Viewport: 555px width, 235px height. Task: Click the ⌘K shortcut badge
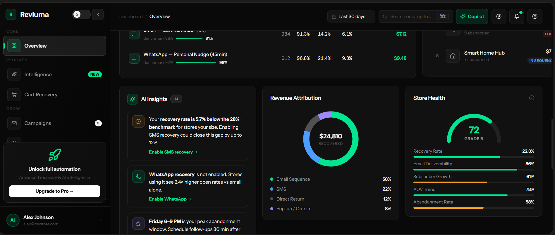click(443, 16)
